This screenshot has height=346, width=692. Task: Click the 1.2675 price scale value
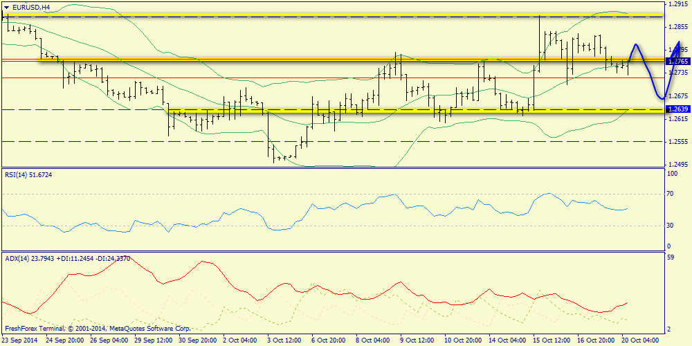click(x=677, y=95)
